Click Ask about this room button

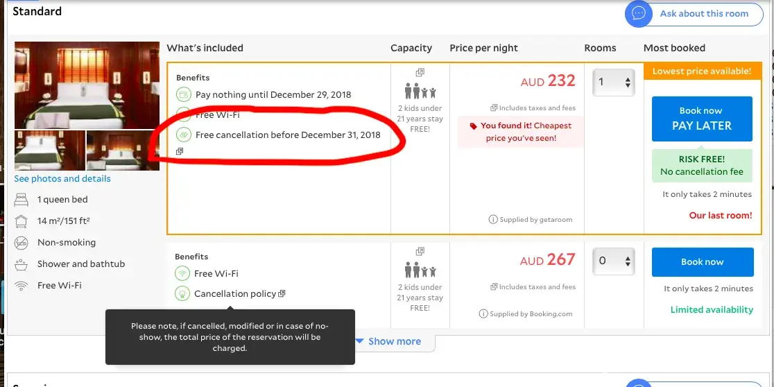(703, 14)
